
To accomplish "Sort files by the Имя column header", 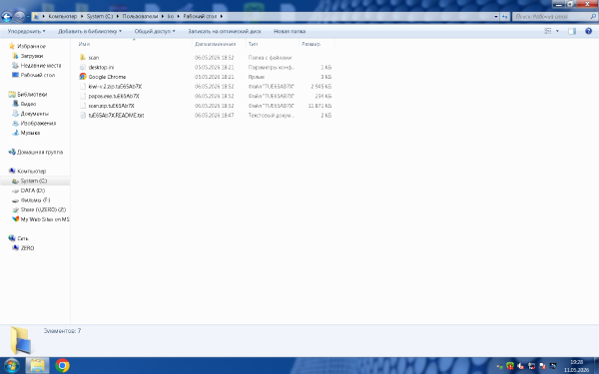I will [84, 44].
